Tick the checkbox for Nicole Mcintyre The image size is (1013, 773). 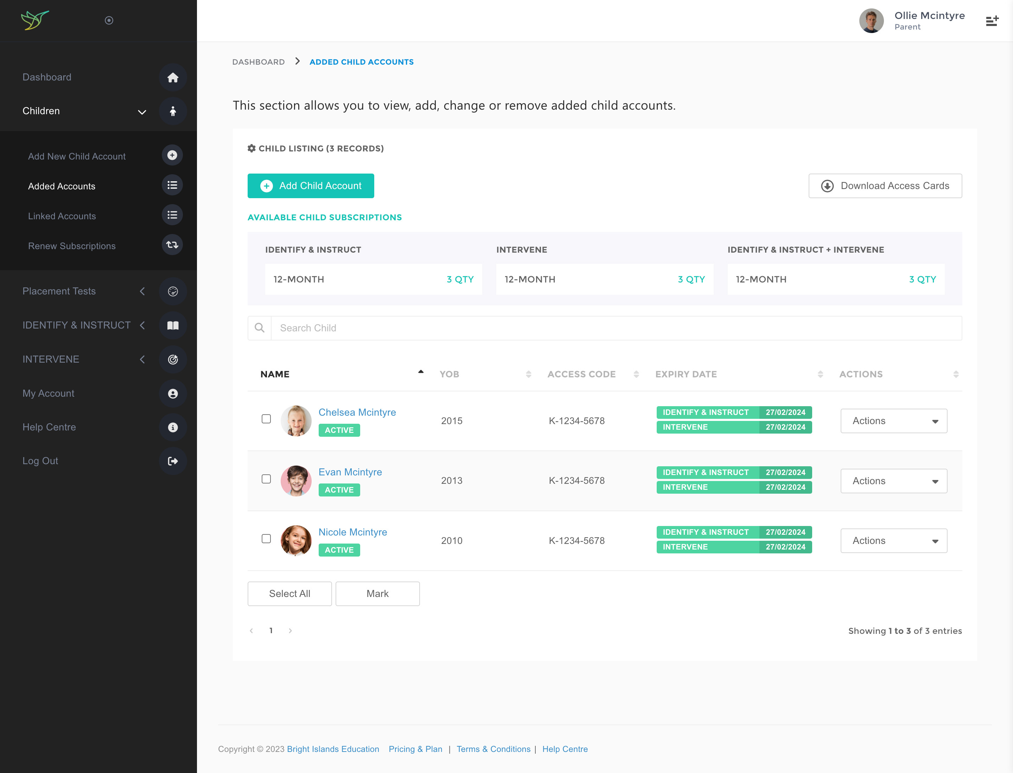(266, 539)
